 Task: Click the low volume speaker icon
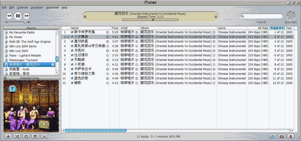7,22
